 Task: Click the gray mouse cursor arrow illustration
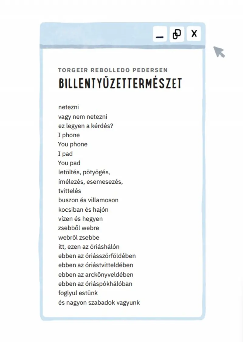pyautogui.click(x=219, y=52)
